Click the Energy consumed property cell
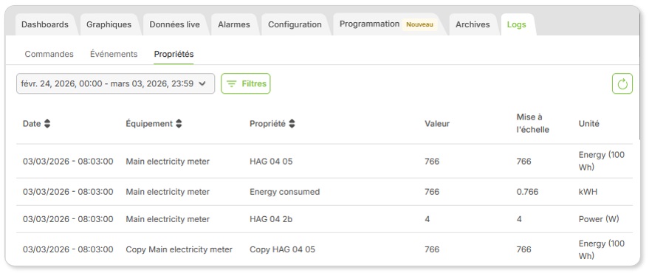The image size is (649, 273). click(x=285, y=192)
